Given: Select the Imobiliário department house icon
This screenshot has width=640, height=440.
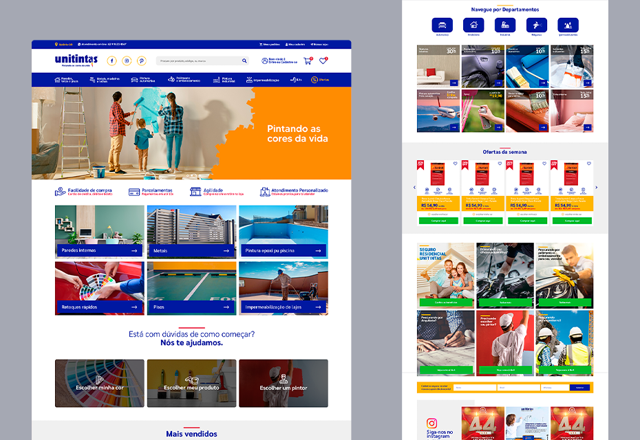Looking at the screenshot, I should [x=473, y=25].
